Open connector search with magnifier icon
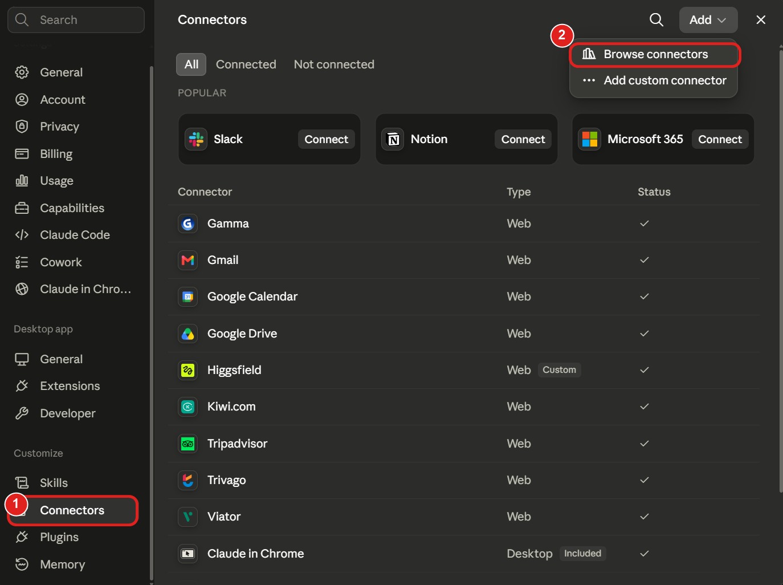This screenshot has height=585, width=783. (656, 20)
